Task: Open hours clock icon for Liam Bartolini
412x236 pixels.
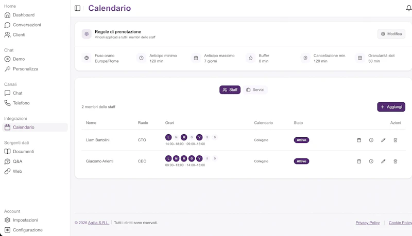Action: (x=371, y=140)
